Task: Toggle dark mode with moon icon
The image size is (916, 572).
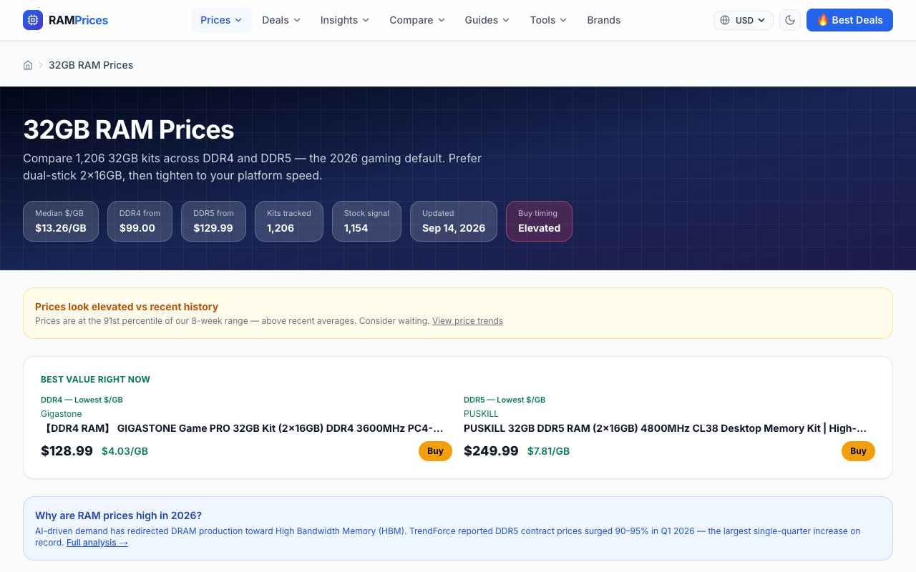Action: (790, 20)
